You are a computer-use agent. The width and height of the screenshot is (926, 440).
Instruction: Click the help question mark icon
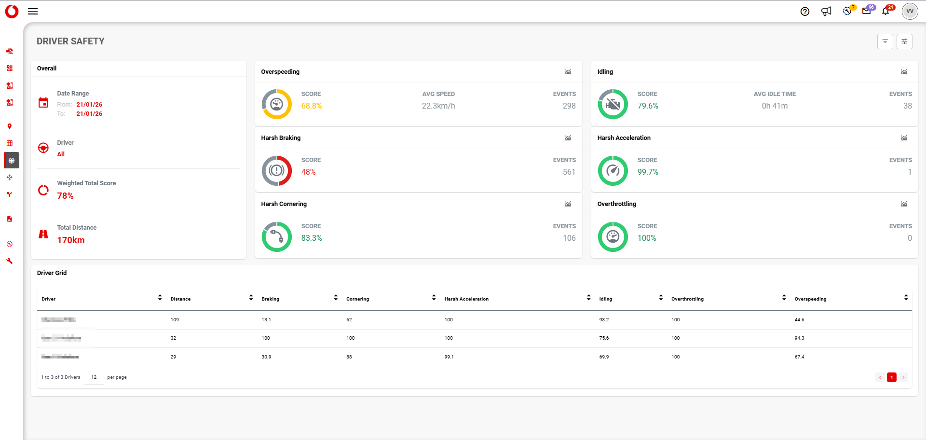pos(804,12)
